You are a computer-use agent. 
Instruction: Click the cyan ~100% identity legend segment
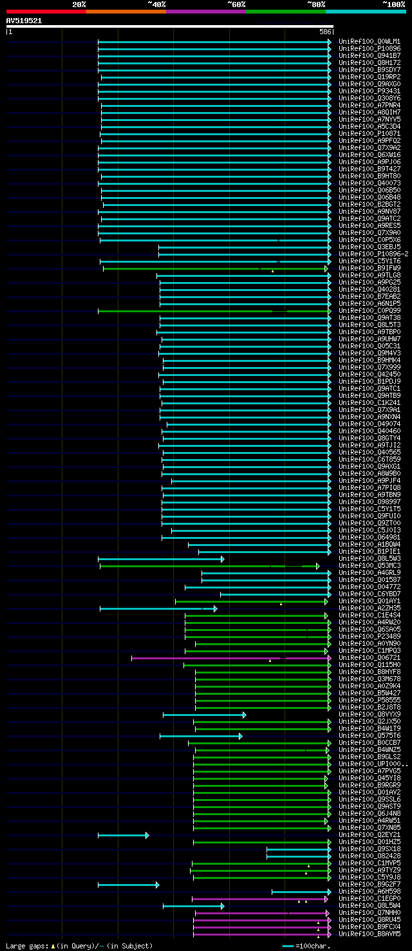click(366, 12)
